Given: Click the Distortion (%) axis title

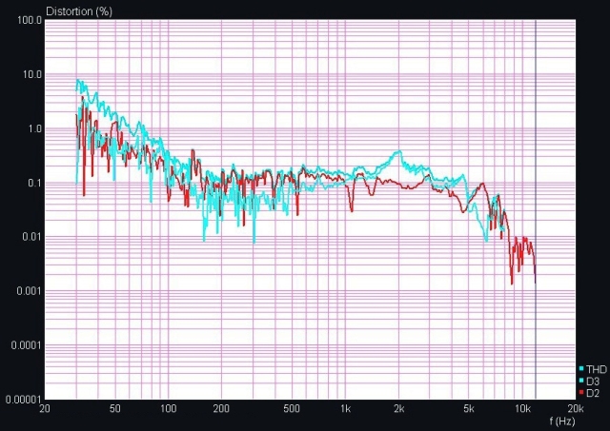Looking at the screenshot, I should (79, 11).
